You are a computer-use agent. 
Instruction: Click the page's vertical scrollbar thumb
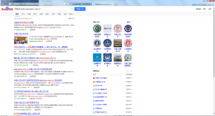[214, 43]
